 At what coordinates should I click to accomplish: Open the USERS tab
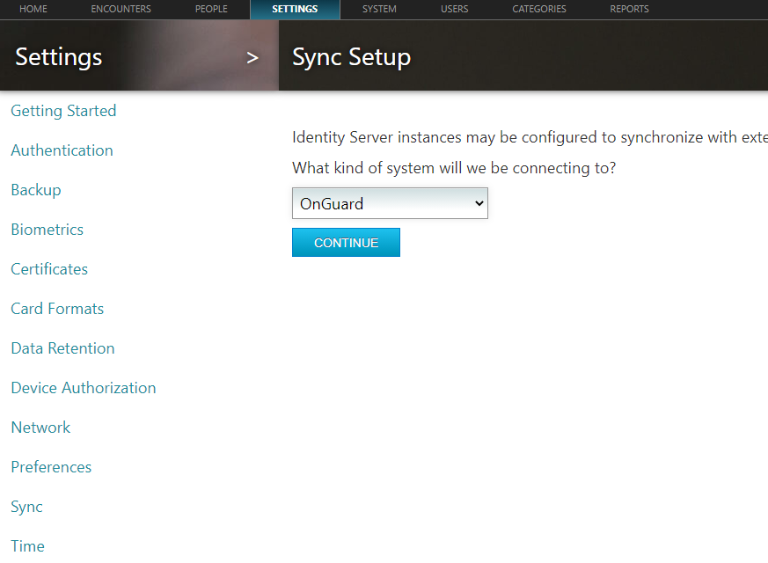click(454, 10)
